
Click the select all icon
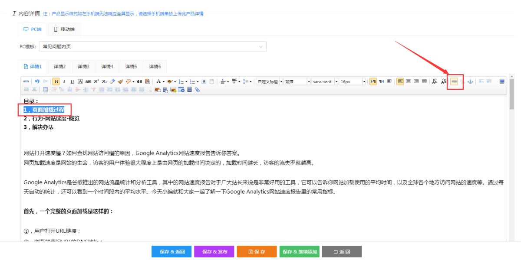204,81
